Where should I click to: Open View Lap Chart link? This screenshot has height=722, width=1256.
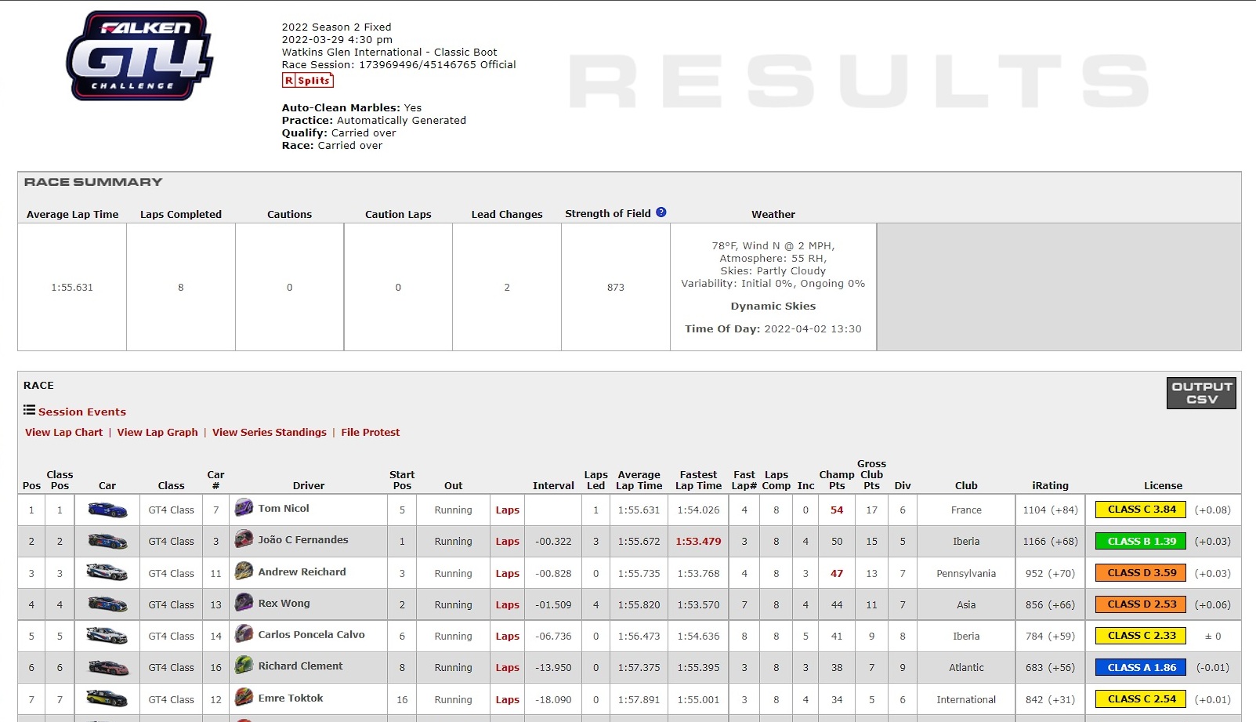coord(63,432)
